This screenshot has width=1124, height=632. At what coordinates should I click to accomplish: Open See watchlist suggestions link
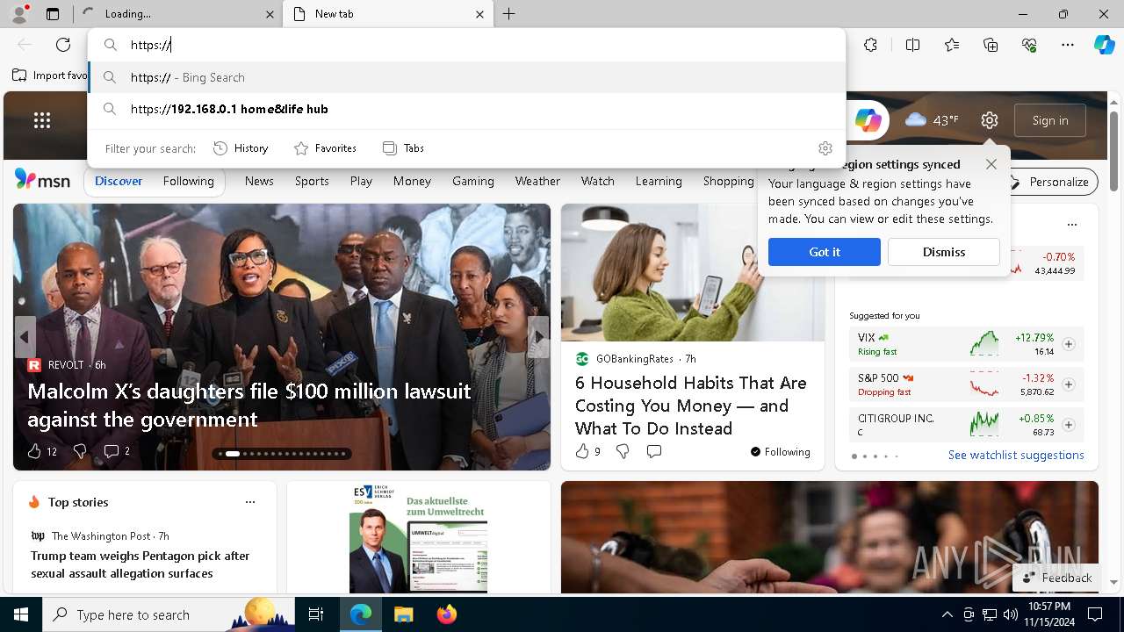click(x=1016, y=455)
